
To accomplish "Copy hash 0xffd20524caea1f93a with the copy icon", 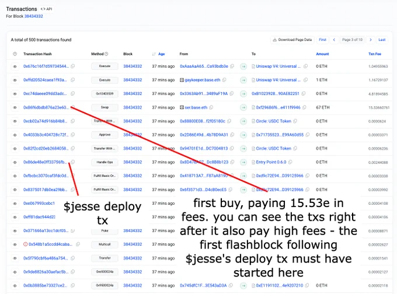I will [72, 80].
